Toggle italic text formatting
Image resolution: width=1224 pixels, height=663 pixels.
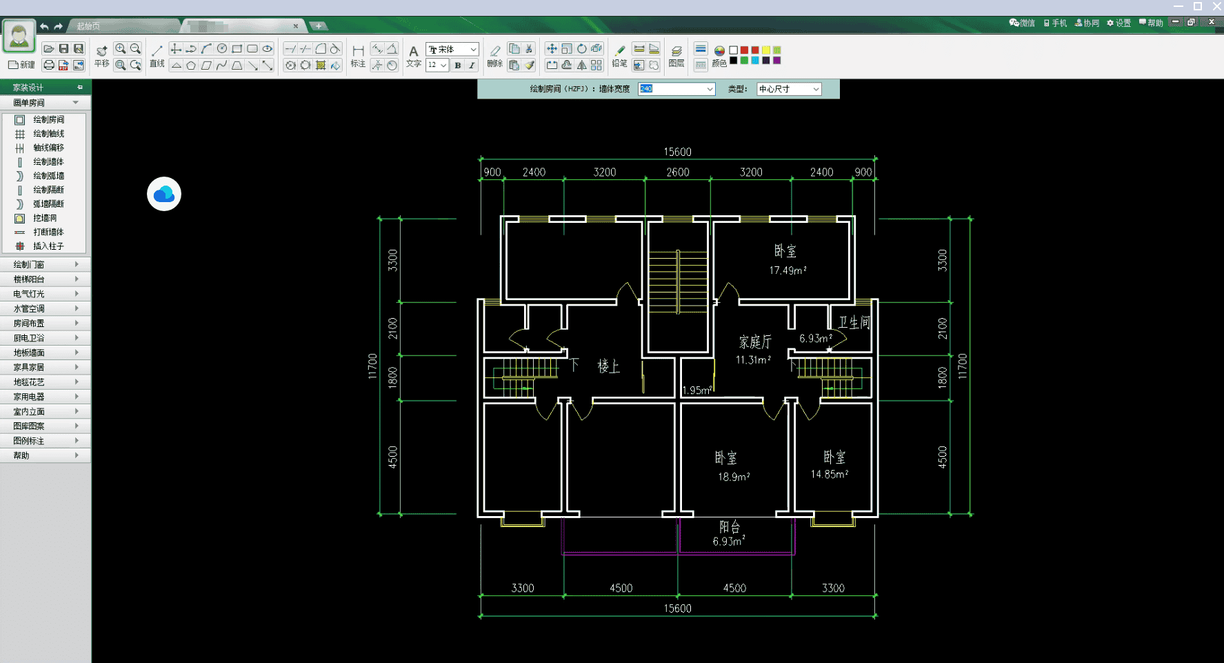(x=472, y=66)
